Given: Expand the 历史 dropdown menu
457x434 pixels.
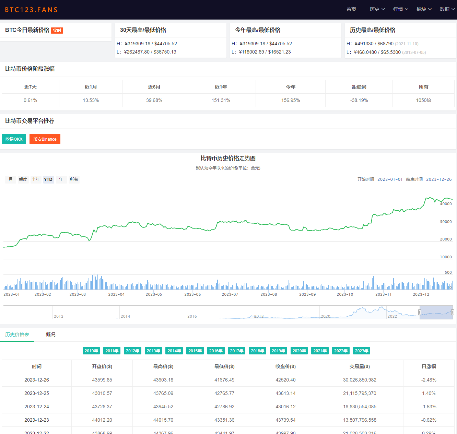Looking at the screenshot, I should 377,9.
